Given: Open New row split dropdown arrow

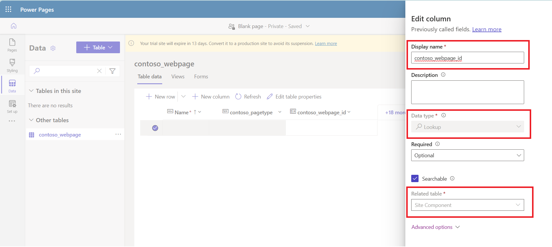Looking at the screenshot, I should click(x=183, y=96).
